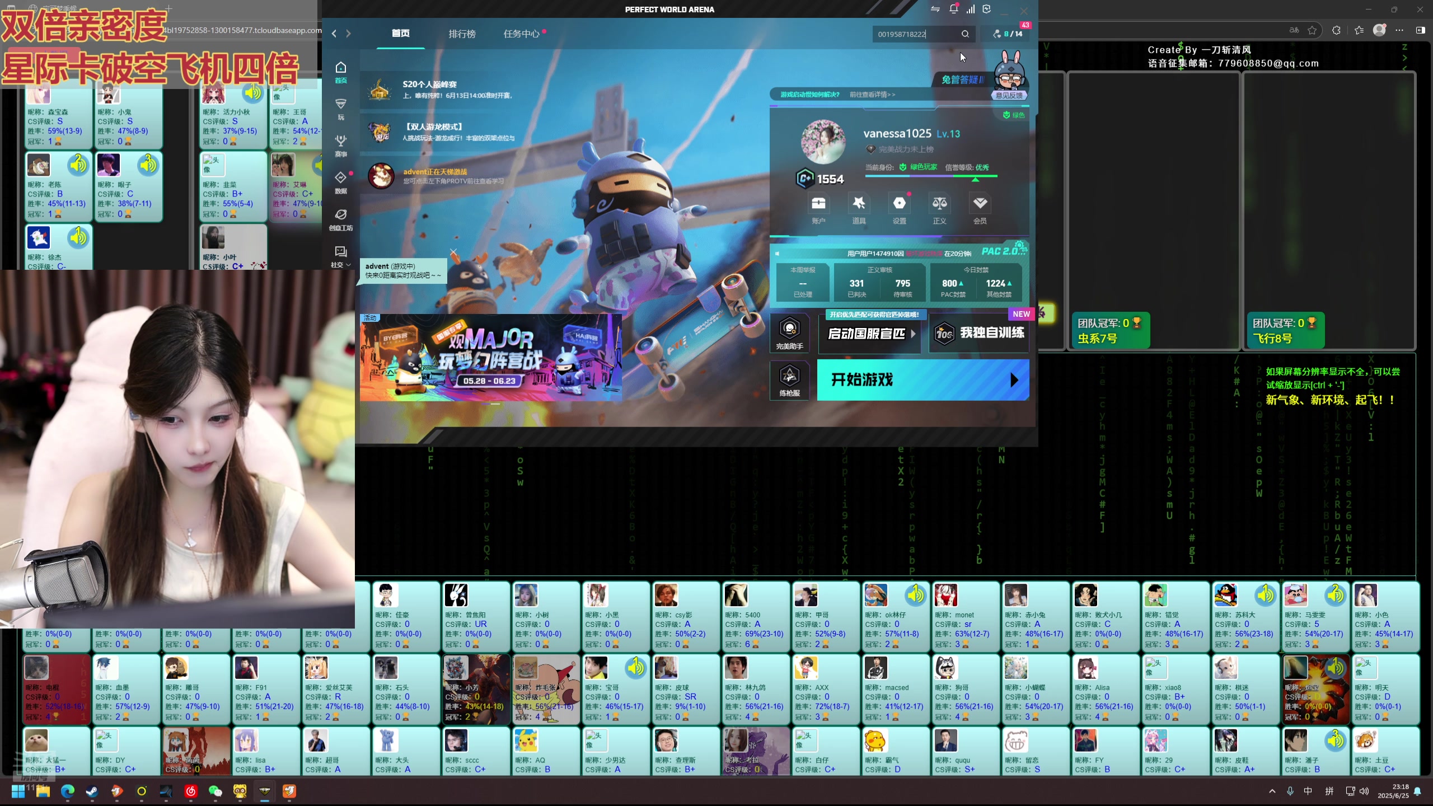Toggle the speaker icon on ok林仔 card
The height and width of the screenshot is (806, 1433).
[916, 595]
